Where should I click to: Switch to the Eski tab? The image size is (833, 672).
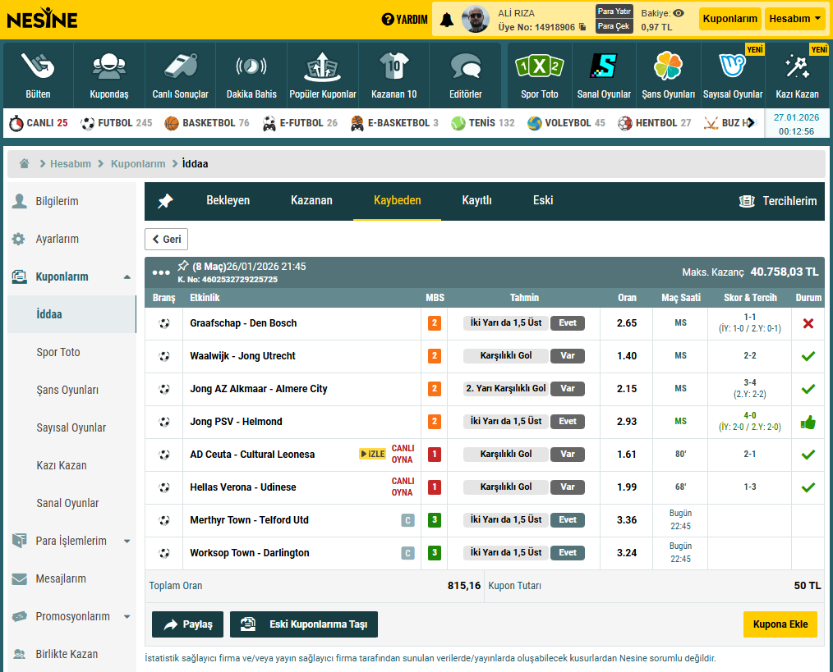click(x=543, y=201)
